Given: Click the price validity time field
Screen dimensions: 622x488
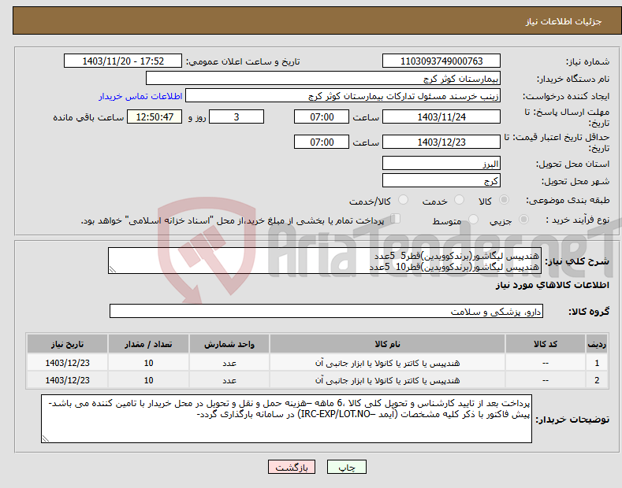Looking at the screenshot, I should point(322,142).
